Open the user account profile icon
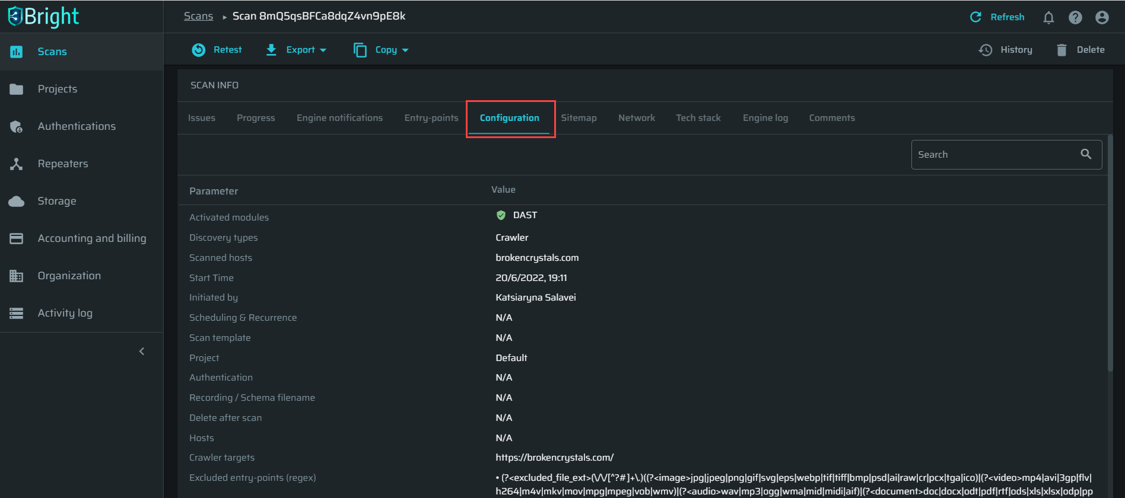Screen dimensions: 1125x498 coord(1102,18)
